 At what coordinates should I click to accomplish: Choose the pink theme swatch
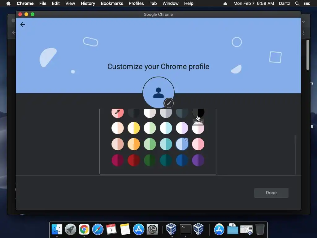(198, 144)
